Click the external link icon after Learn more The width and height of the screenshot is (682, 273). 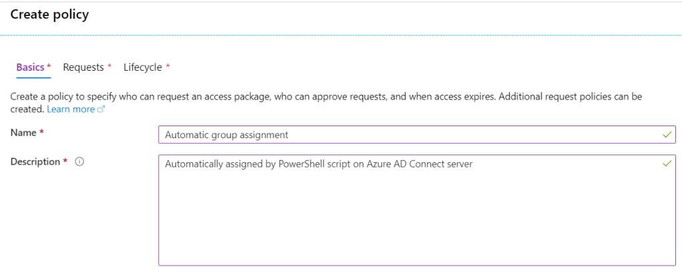[101, 109]
